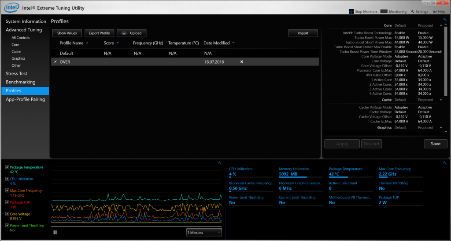Open Settings via the wrench icon
Screen dimensions: 451x241
[413, 12]
